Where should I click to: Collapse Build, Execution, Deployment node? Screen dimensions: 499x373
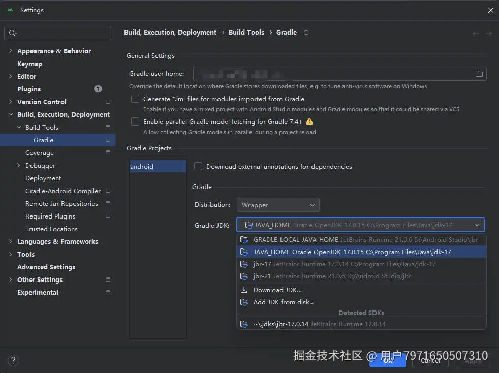coord(11,114)
